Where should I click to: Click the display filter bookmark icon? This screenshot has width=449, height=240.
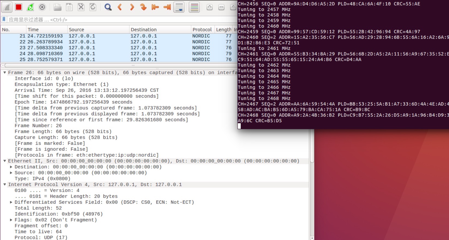pyautogui.click(x=4, y=19)
